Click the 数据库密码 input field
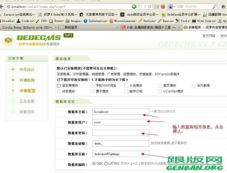 pyautogui.click(x=121, y=133)
